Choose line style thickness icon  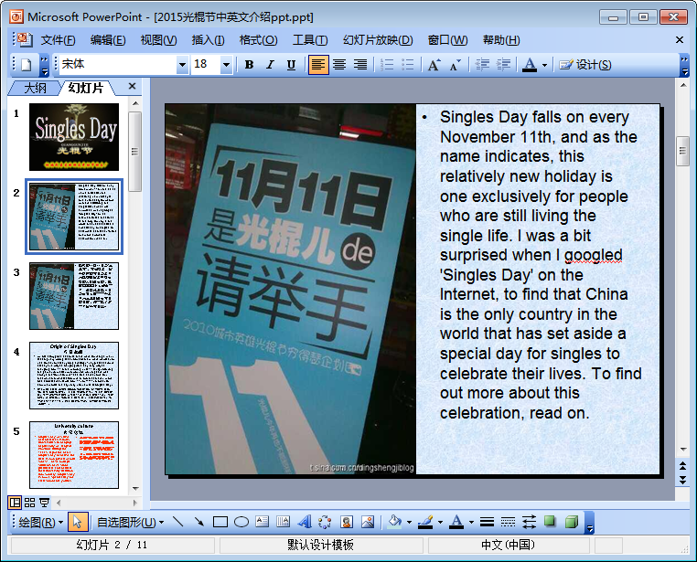coord(488,522)
